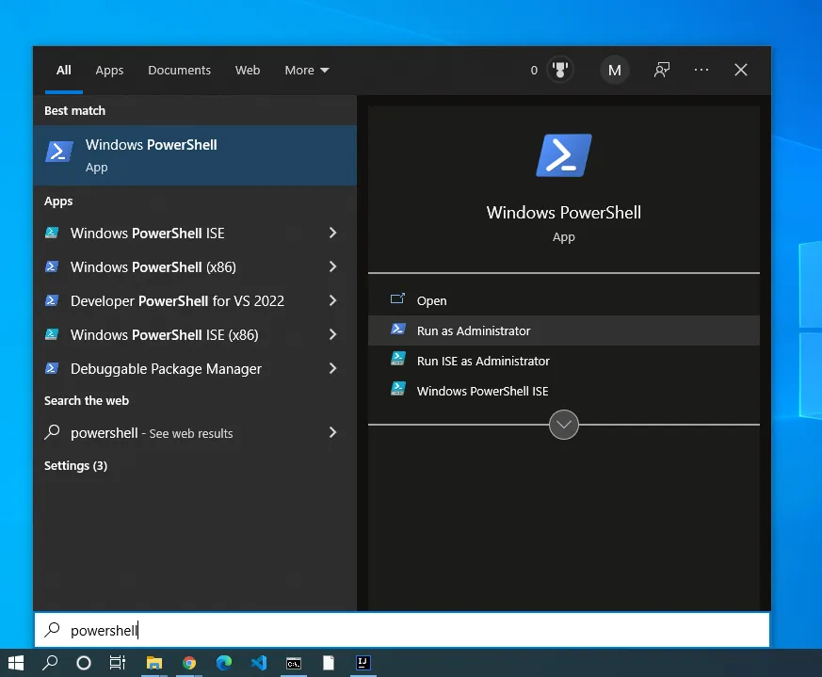Open the feedback icon in search header

662,69
